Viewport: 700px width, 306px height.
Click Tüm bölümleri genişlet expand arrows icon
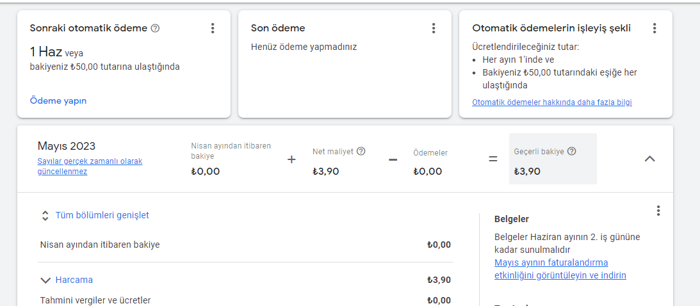(x=45, y=216)
